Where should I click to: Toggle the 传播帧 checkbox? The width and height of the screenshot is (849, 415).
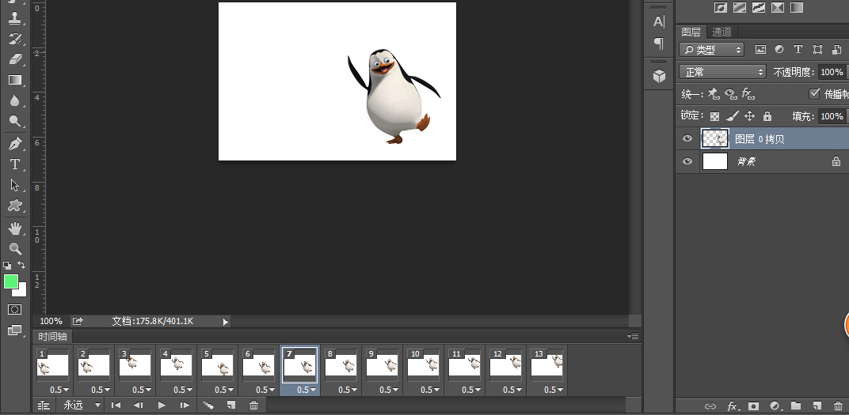tap(813, 93)
